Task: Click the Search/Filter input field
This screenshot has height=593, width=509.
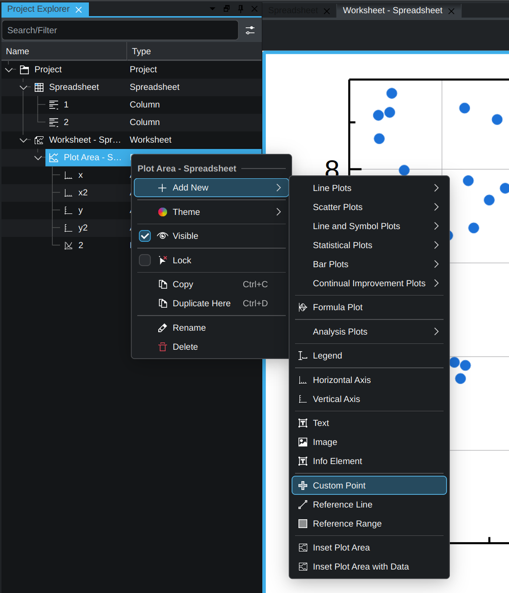Action: click(x=120, y=30)
